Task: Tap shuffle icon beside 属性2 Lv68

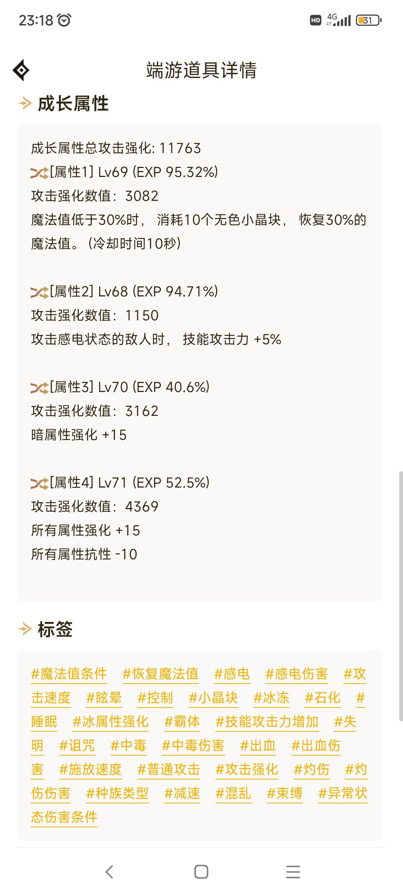Action: pyautogui.click(x=40, y=292)
